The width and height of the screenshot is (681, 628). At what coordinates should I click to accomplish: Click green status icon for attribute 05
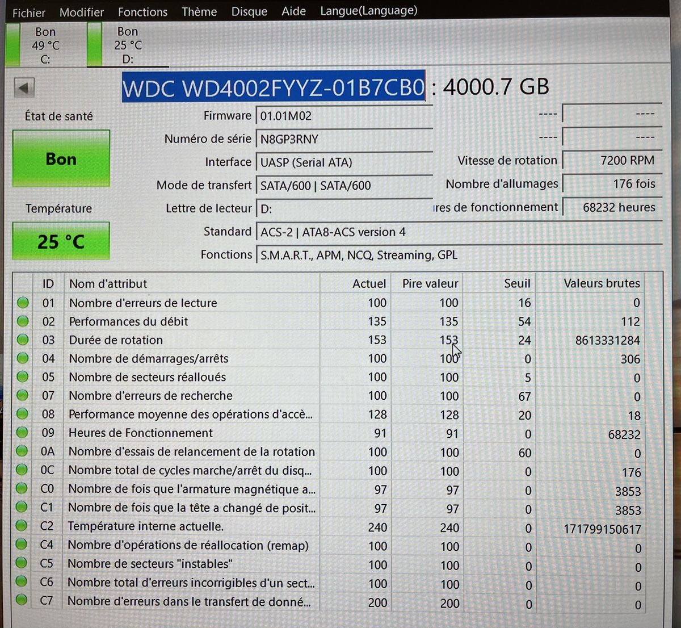23,376
